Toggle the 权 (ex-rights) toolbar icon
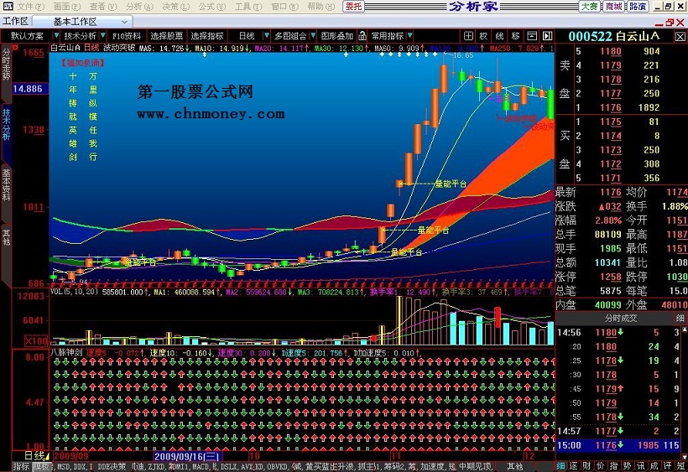The height and width of the screenshot is (472, 688). point(483,36)
